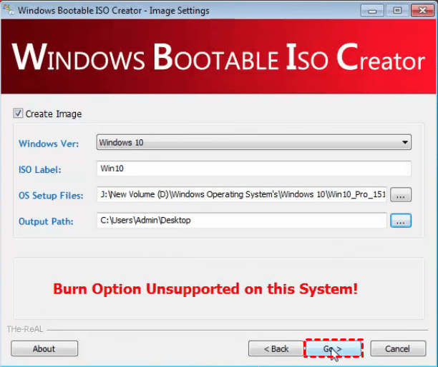Start creation with the Go button
The height and width of the screenshot is (367, 438).
pos(334,348)
